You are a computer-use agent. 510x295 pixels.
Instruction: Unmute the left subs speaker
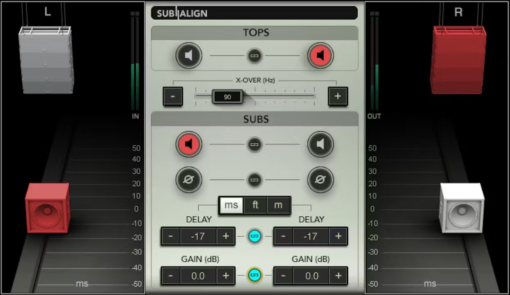(189, 144)
